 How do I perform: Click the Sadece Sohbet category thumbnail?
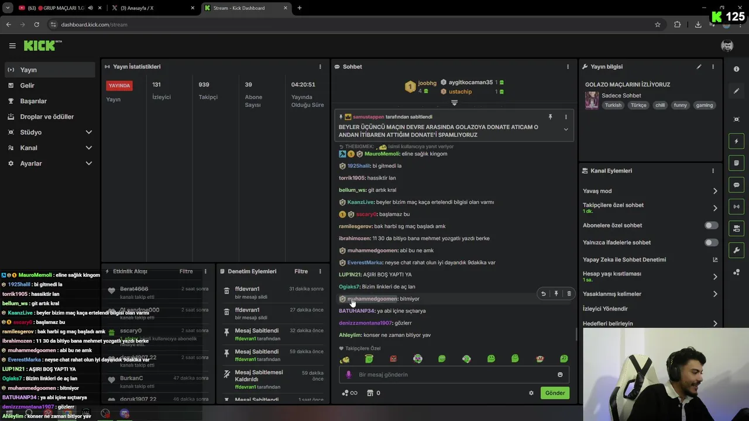tap(592, 100)
